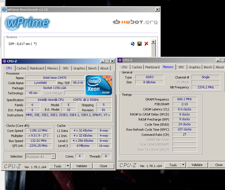The height and width of the screenshot is (190, 225).
Task: Click the wPrime logo banner
Action: coord(27,22)
